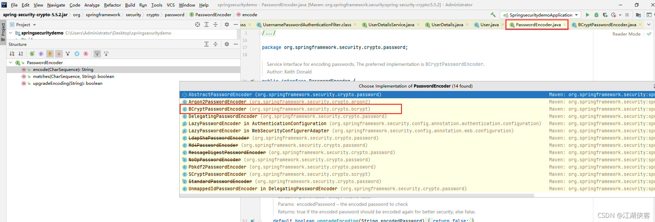655x222 pixels.
Task: Click 'PasswordEncoder' breadcrumb in navigation bar
Action: (x=211, y=15)
